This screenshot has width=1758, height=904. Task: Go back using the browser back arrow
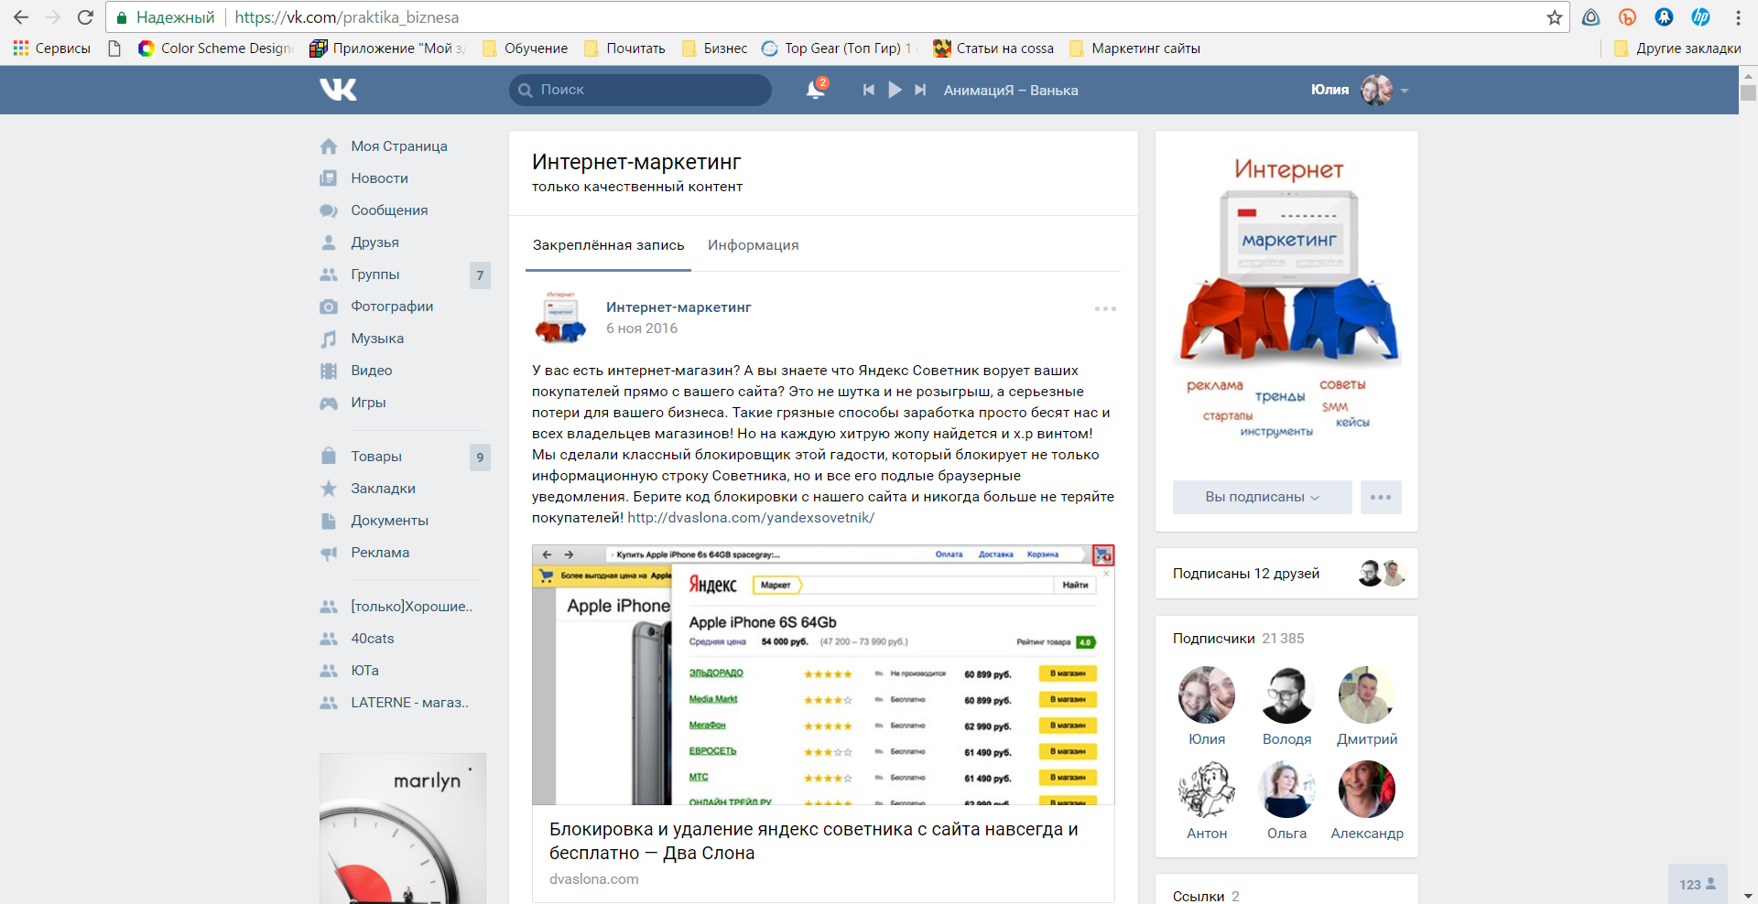(21, 17)
